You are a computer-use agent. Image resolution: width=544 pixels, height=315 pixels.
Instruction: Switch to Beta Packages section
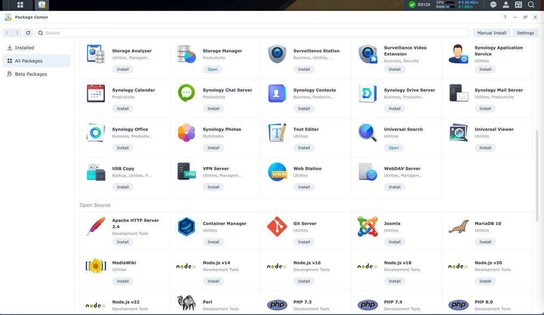(x=36, y=74)
